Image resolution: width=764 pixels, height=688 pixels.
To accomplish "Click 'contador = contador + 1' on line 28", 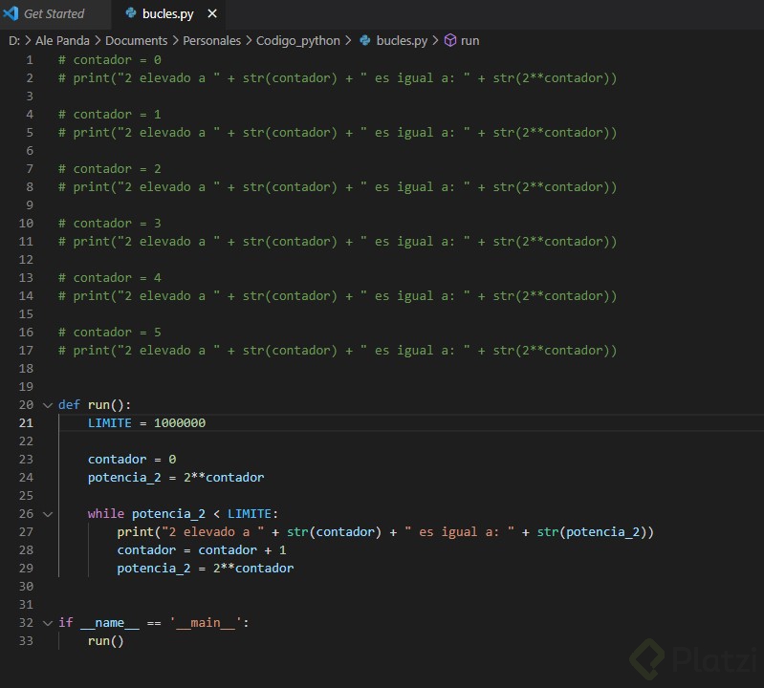I will click(202, 550).
